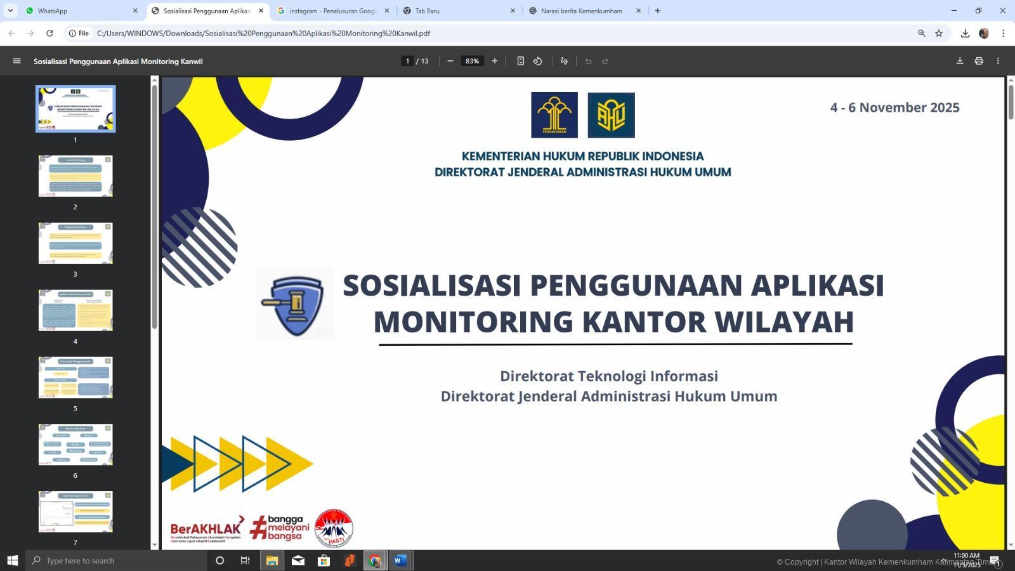Open Chrome's three-dot menu
This screenshot has height=571, width=1015.
click(1003, 33)
